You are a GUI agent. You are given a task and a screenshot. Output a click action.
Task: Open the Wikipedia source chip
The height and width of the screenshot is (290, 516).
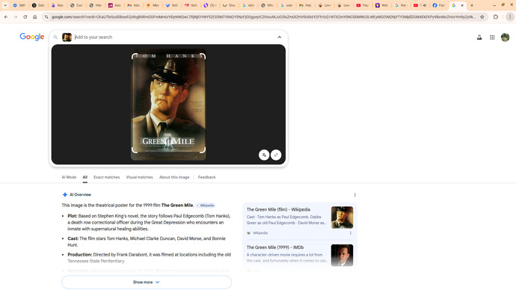(x=206, y=206)
